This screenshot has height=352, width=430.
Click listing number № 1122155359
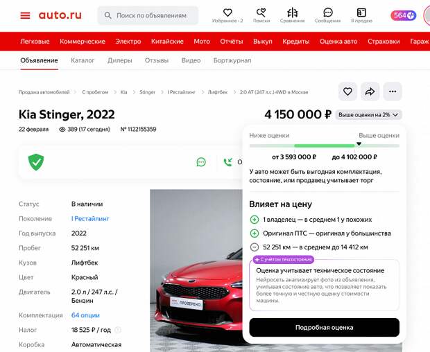coord(139,130)
